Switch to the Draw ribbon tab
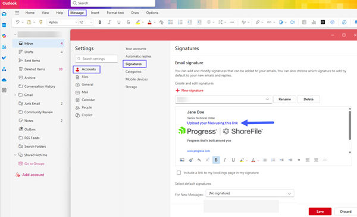 pos(135,13)
